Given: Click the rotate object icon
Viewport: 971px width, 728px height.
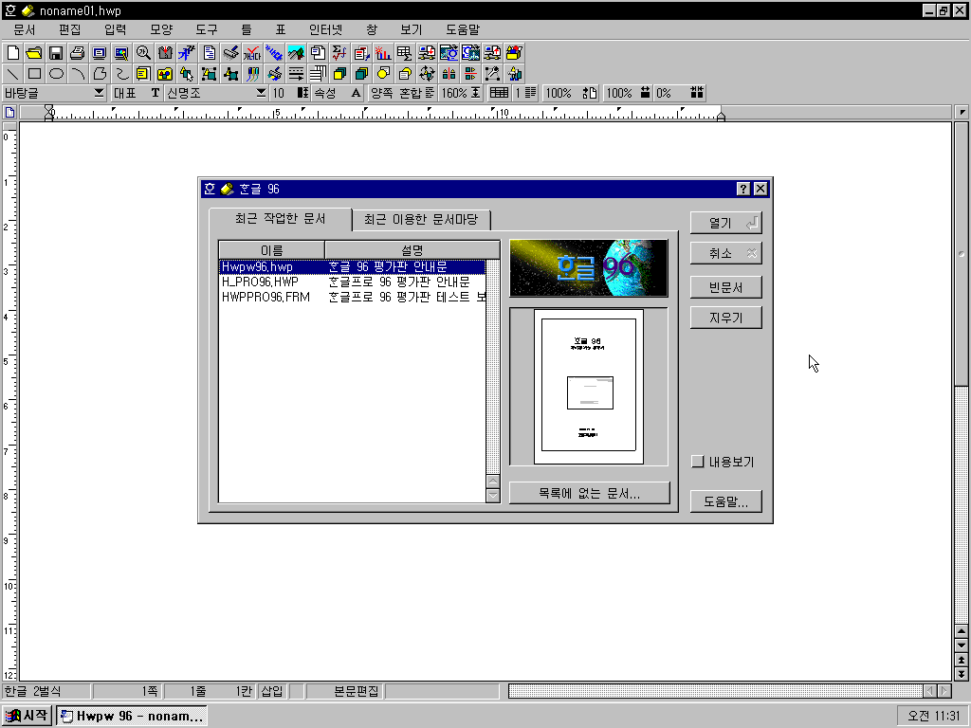Looking at the screenshot, I should click(427, 74).
